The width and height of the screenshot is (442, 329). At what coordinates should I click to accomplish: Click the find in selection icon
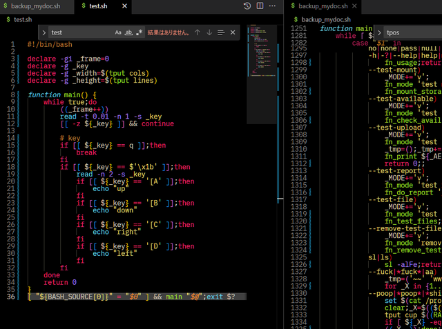point(221,32)
